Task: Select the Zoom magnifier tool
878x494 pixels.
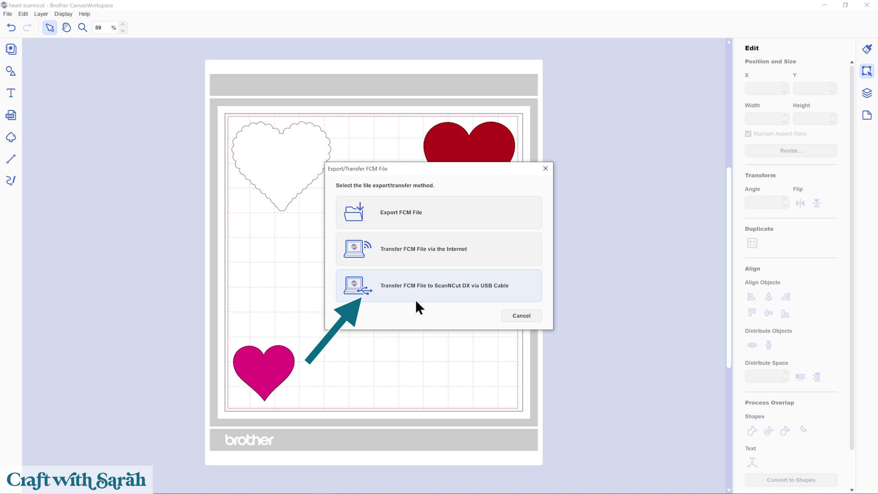Action: [x=83, y=27]
